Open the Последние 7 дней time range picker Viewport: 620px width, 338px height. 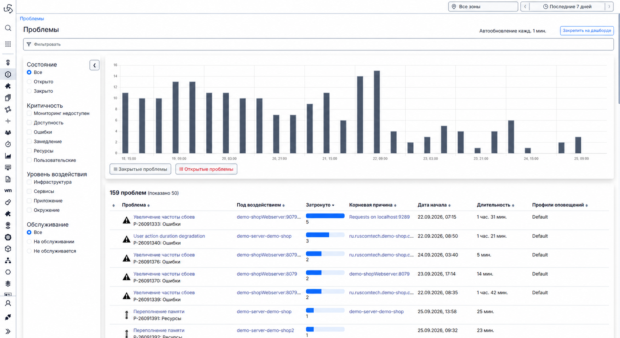(x=567, y=7)
